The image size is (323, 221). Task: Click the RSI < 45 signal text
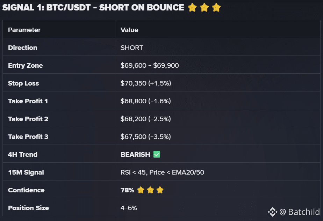(x=133, y=172)
